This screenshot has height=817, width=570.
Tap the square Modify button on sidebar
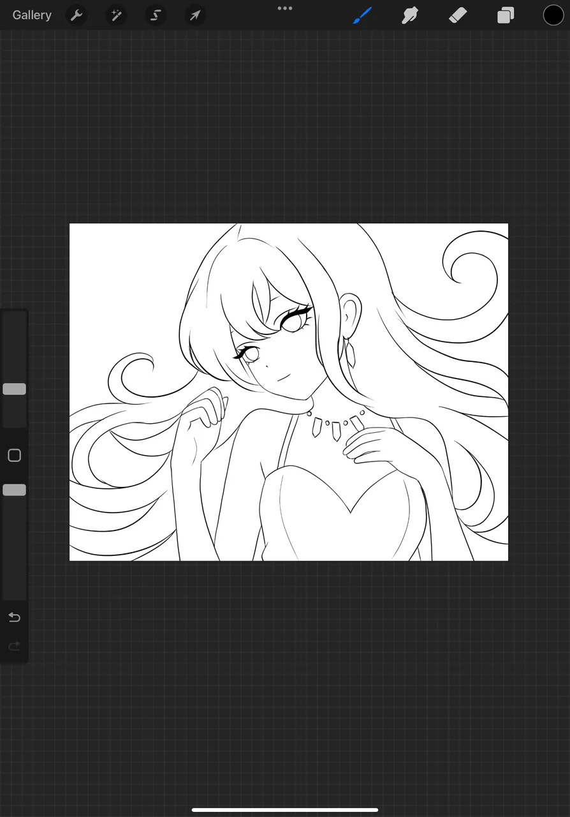click(14, 455)
